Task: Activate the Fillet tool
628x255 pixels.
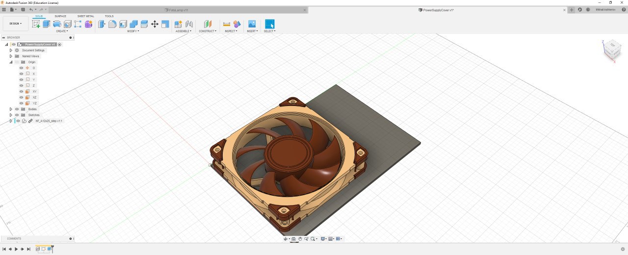Action: point(112,24)
